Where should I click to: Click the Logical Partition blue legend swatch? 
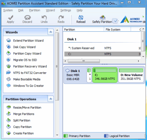pos(106,136)
